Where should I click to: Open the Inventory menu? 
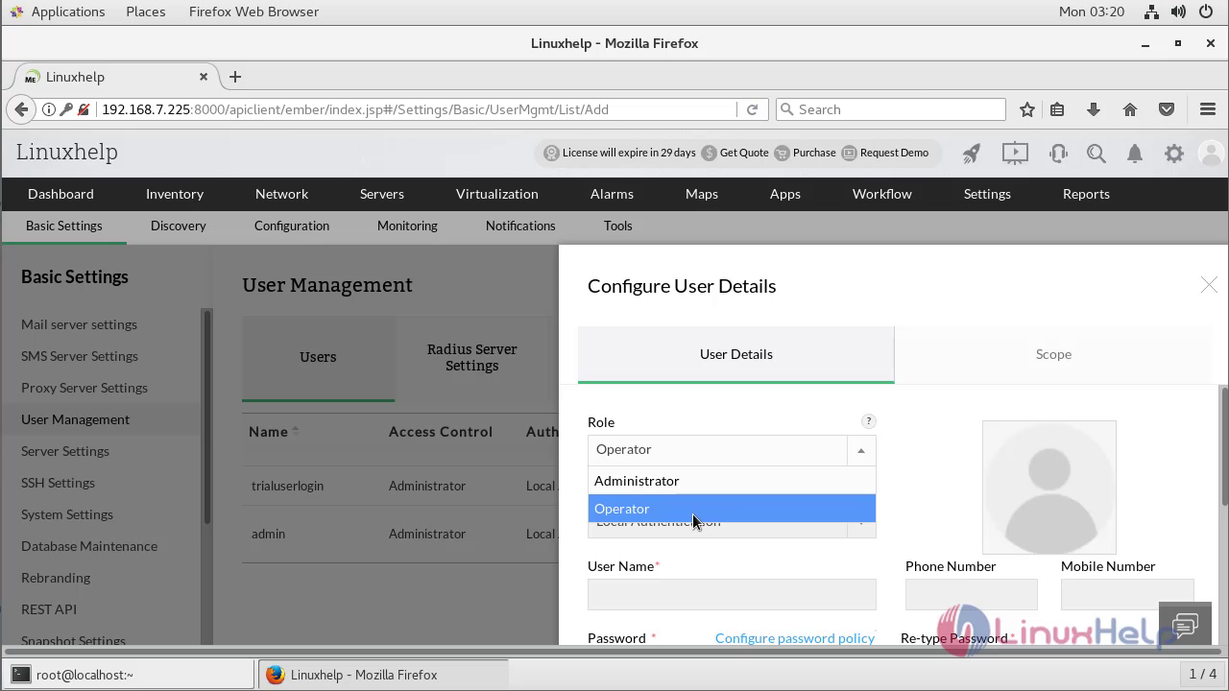pos(175,194)
